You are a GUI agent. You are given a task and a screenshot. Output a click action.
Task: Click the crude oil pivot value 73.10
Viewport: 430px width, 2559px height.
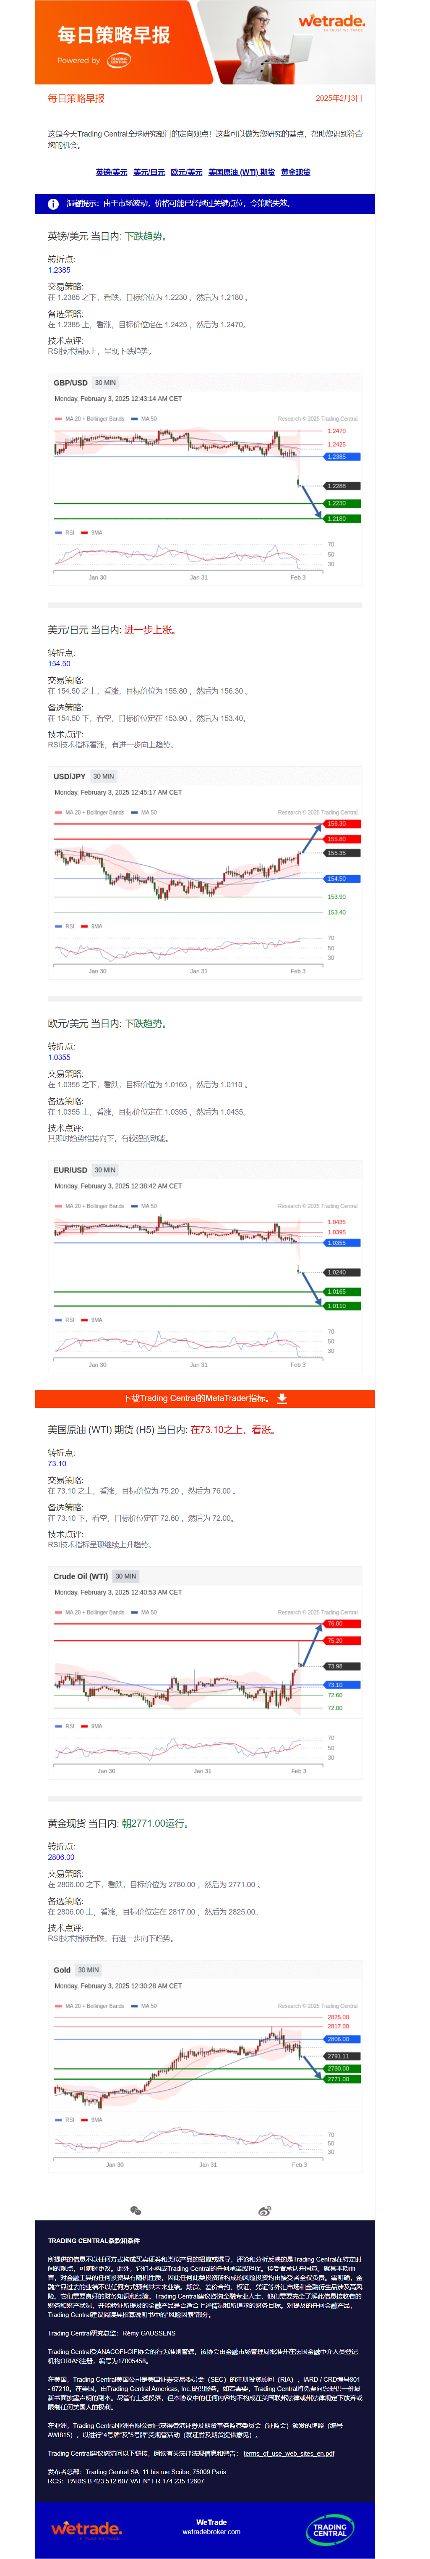pyautogui.click(x=57, y=1463)
